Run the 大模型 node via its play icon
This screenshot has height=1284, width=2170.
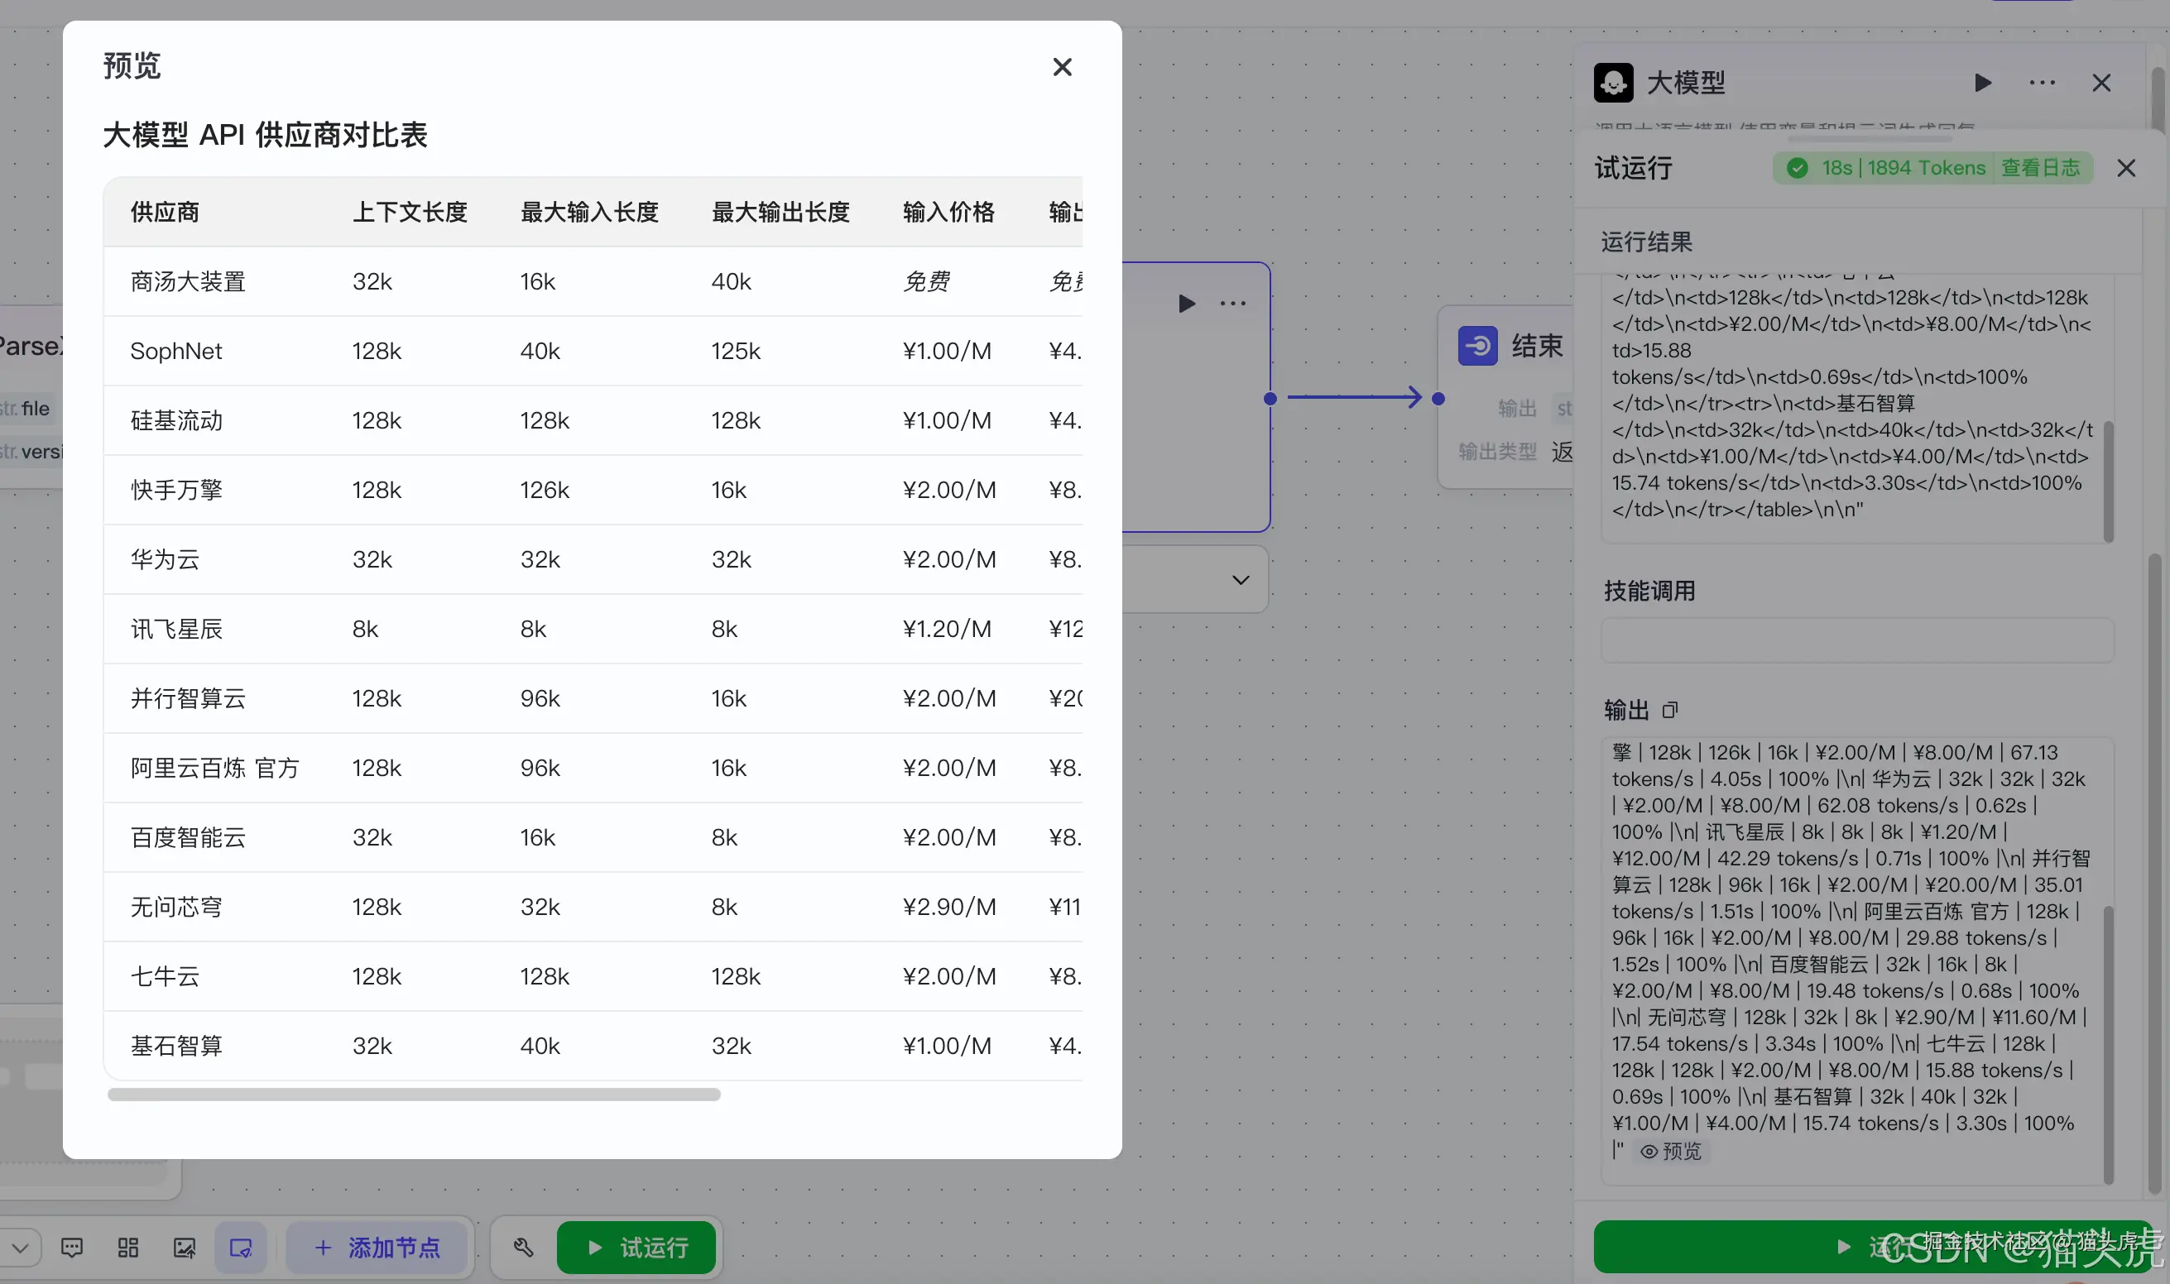pyautogui.click(x=1982, y=82)
